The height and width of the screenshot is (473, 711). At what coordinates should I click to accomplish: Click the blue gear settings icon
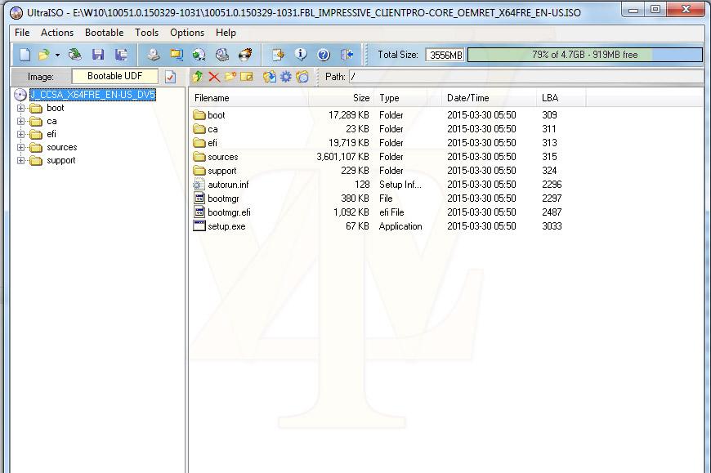click(x=286, y=77)
